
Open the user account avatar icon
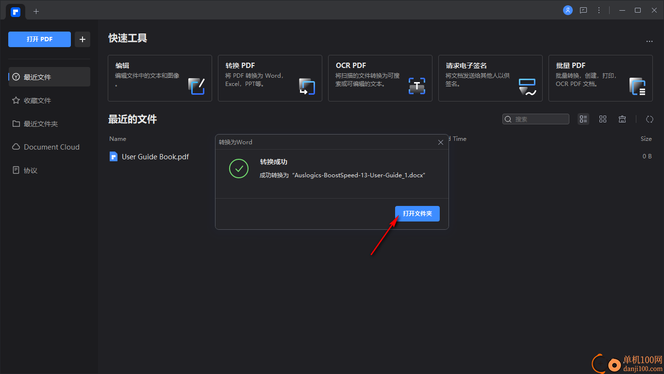[568, 10]
